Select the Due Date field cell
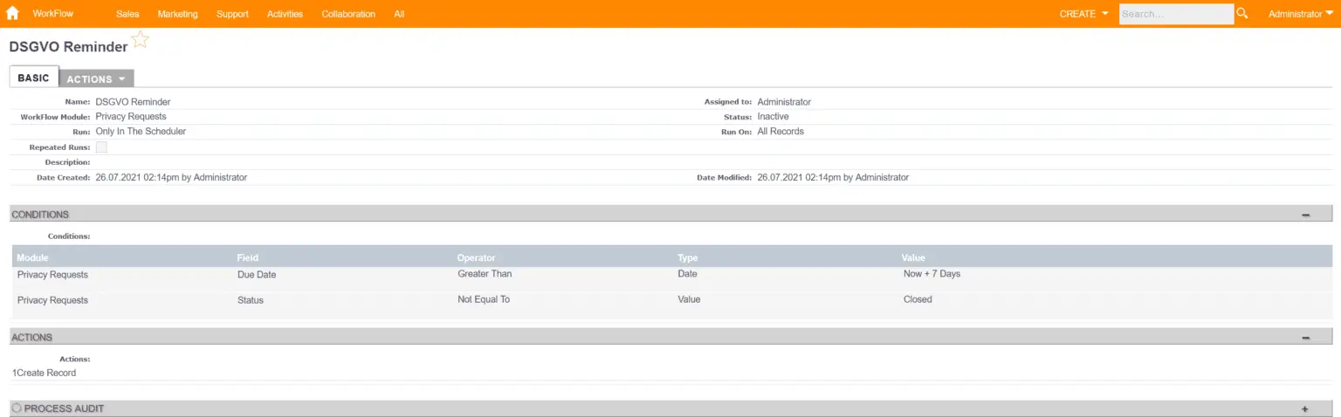The image size is (1341, 417). (257, 275)
